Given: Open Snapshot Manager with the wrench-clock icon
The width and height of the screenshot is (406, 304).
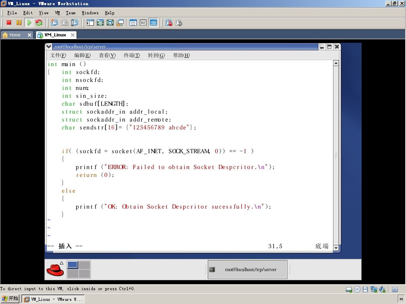Looking at the screenshot, I should tap(74, 23).
